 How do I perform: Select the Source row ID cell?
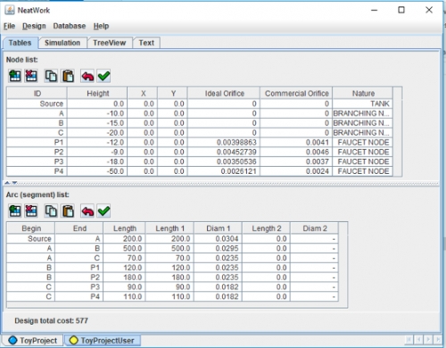[37, 104]
